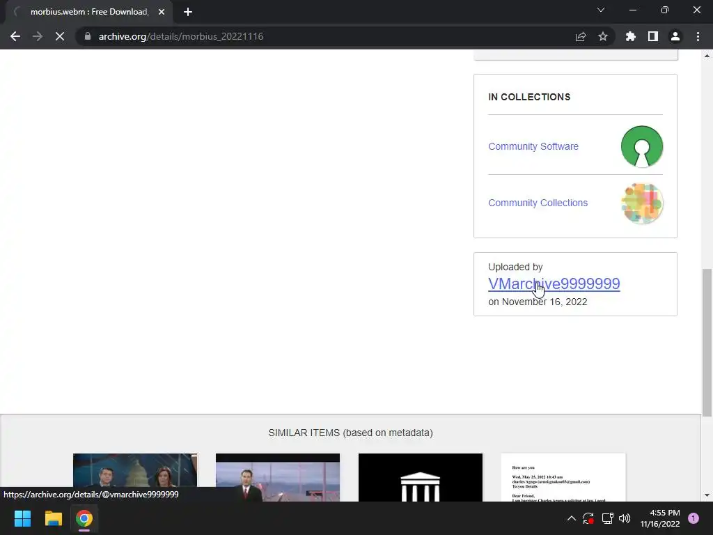Click the sync tray icon with red dot

pos(588,518)
